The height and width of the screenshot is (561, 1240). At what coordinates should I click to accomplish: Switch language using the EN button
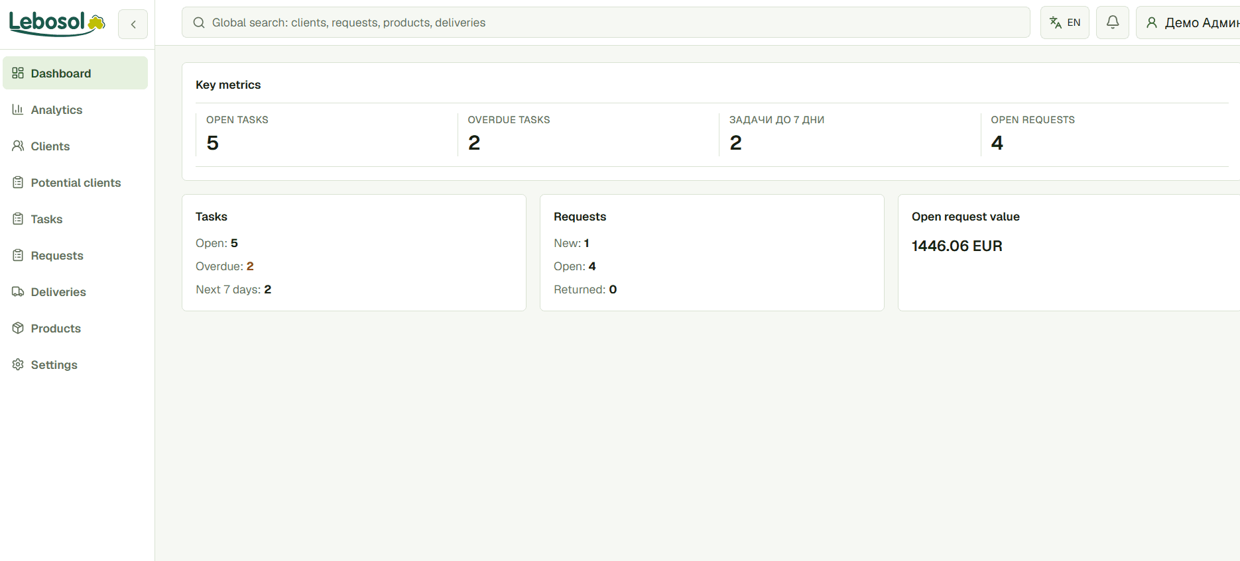(1064, 23)
